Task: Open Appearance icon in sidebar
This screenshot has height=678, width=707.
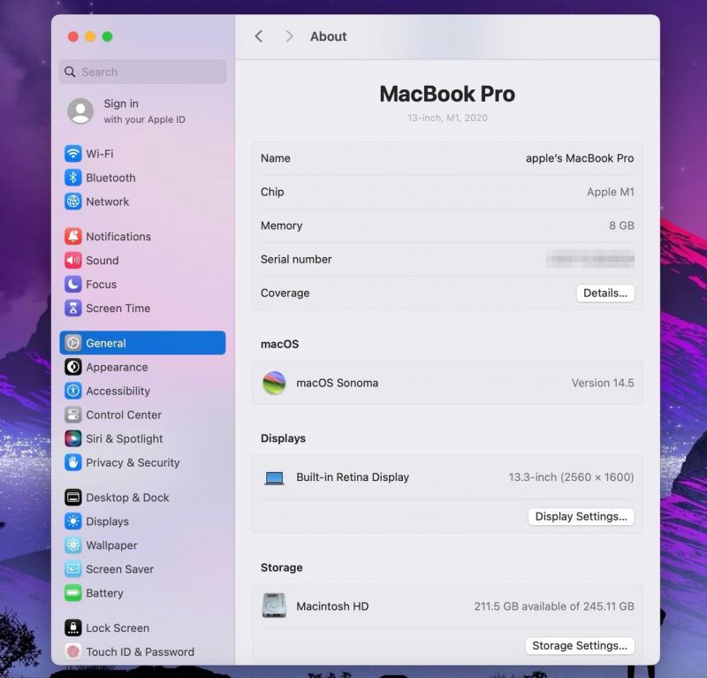Action: (x=73, y=367)
